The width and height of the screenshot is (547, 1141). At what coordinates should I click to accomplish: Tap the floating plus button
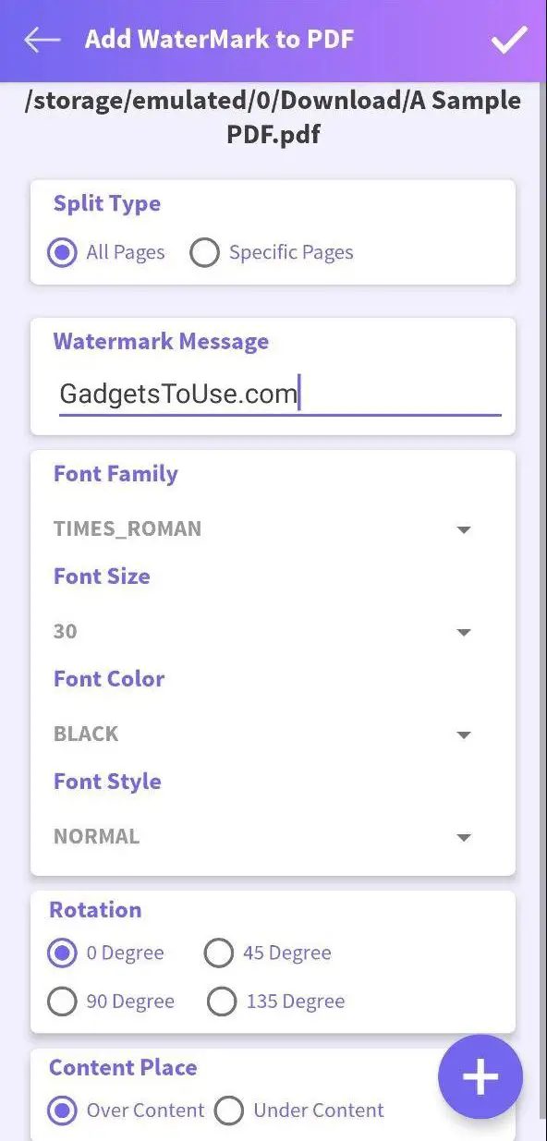tap(480, 1077)
